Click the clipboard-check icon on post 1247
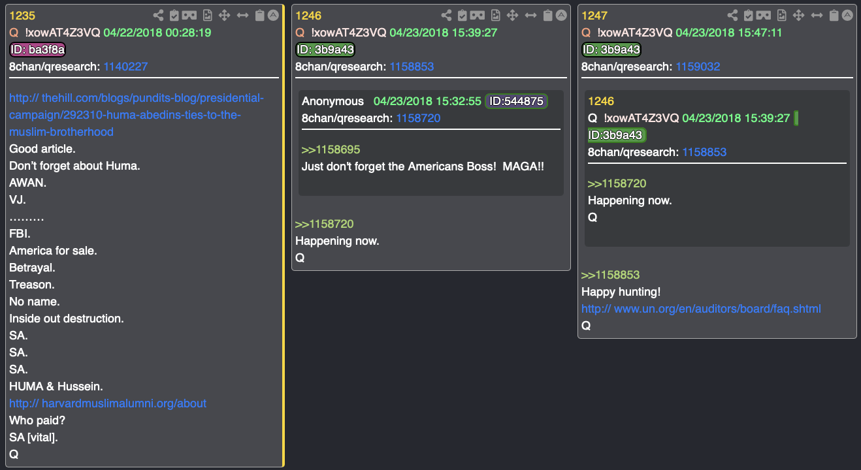This screenshot has width=861, height=470. [748, 15]
